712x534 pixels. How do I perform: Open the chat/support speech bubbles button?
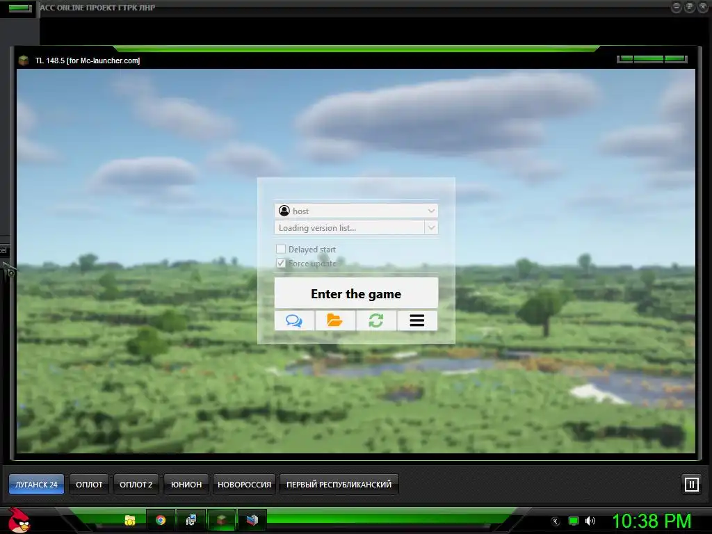(294, 321)
